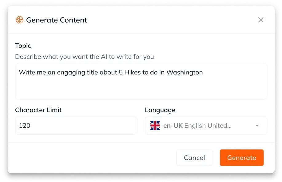
Task: Click the Topic label
Action: (x=23, y=46)
